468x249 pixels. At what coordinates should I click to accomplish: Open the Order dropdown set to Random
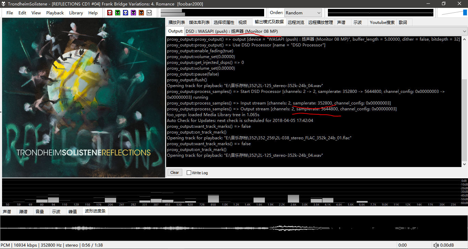click(303, 13)
